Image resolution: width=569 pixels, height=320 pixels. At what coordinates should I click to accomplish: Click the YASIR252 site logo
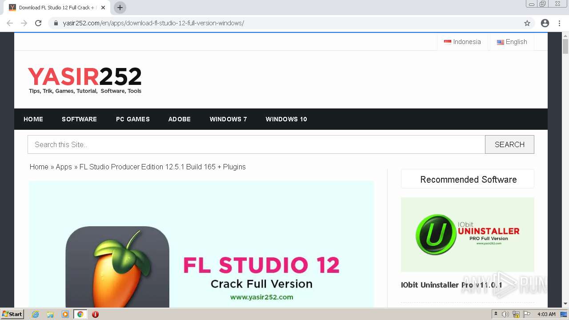tap(84, 80)
